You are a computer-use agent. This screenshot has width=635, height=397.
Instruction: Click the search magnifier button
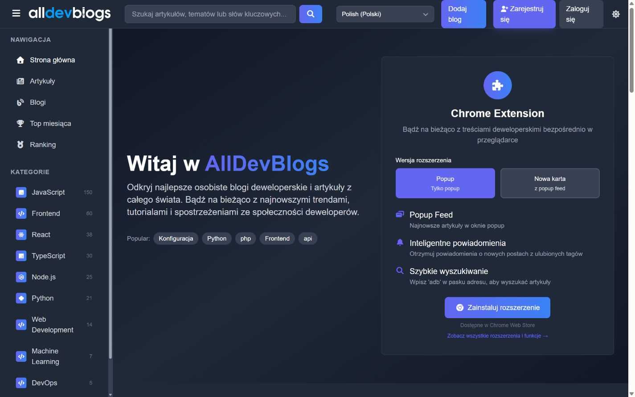point(311,14)
